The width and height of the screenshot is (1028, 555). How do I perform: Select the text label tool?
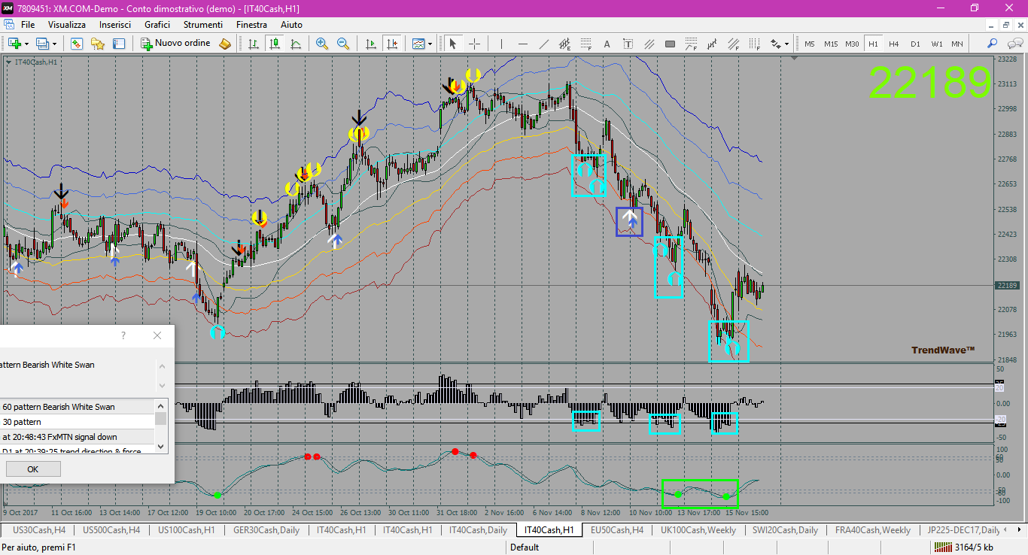pos(628,44)
